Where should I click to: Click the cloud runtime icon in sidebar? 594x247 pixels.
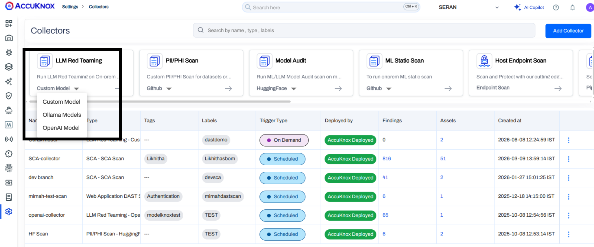tap(9, 110)
